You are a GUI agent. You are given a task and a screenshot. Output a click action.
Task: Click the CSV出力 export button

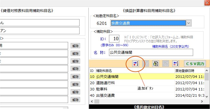tap(195, 64)
